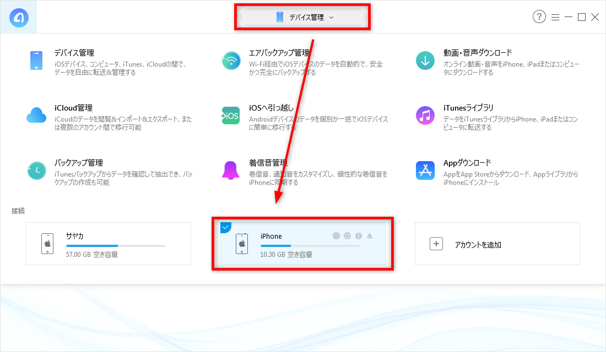Click 57.00 GB 空き容量 text

(92, 254)
